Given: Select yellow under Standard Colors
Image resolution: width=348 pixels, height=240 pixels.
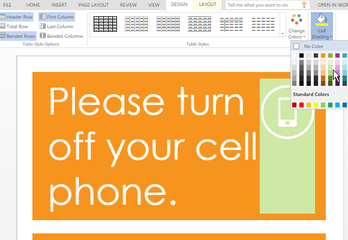Looking at the screenshot, I should coord(316,105).
